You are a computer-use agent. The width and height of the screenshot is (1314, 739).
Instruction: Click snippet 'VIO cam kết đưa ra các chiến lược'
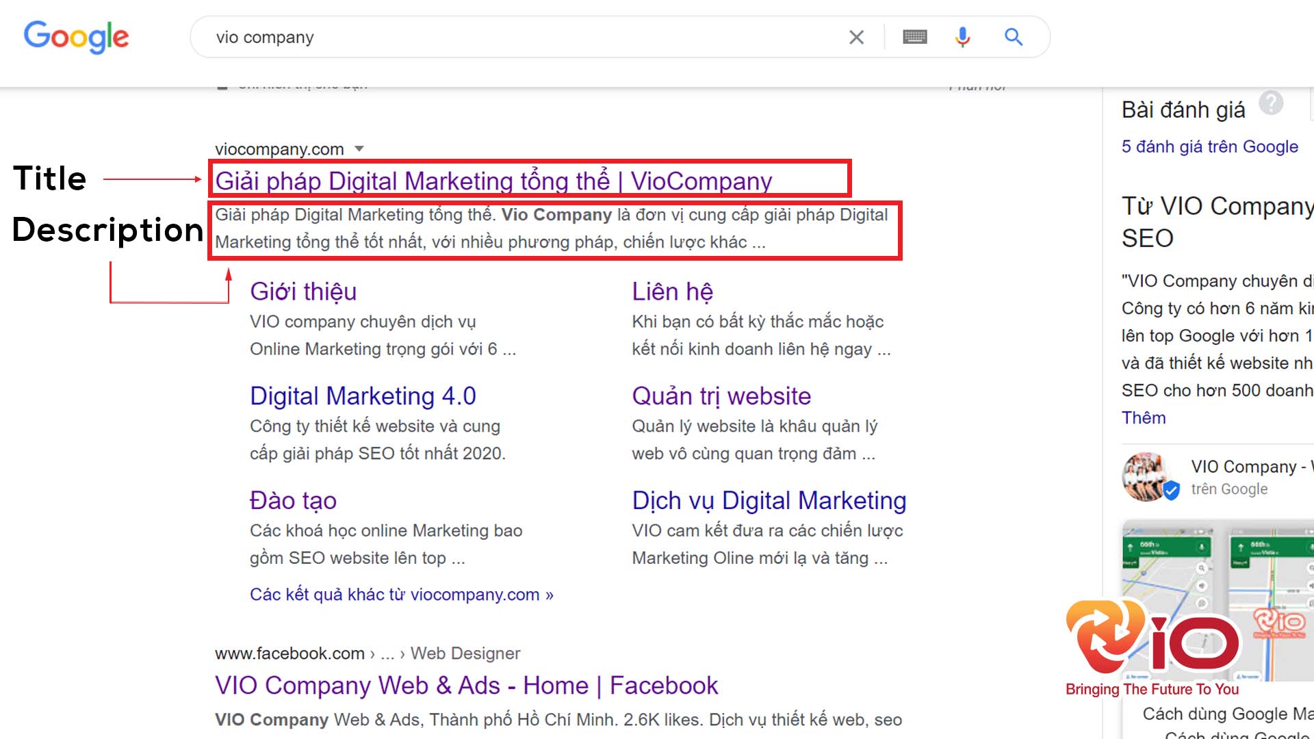tap(767, 531)
